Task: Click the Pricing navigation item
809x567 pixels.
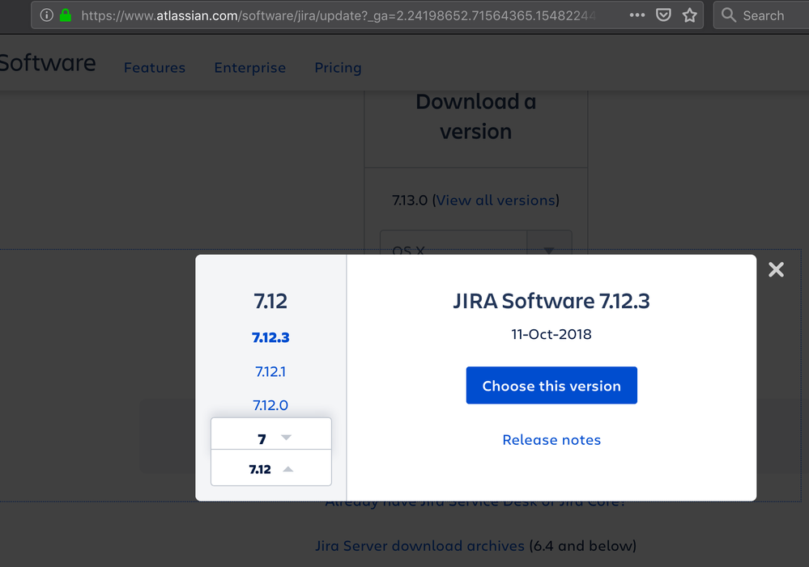Action: tap(338, 68)
